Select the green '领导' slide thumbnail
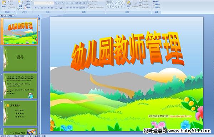 [x=20, y=59]
